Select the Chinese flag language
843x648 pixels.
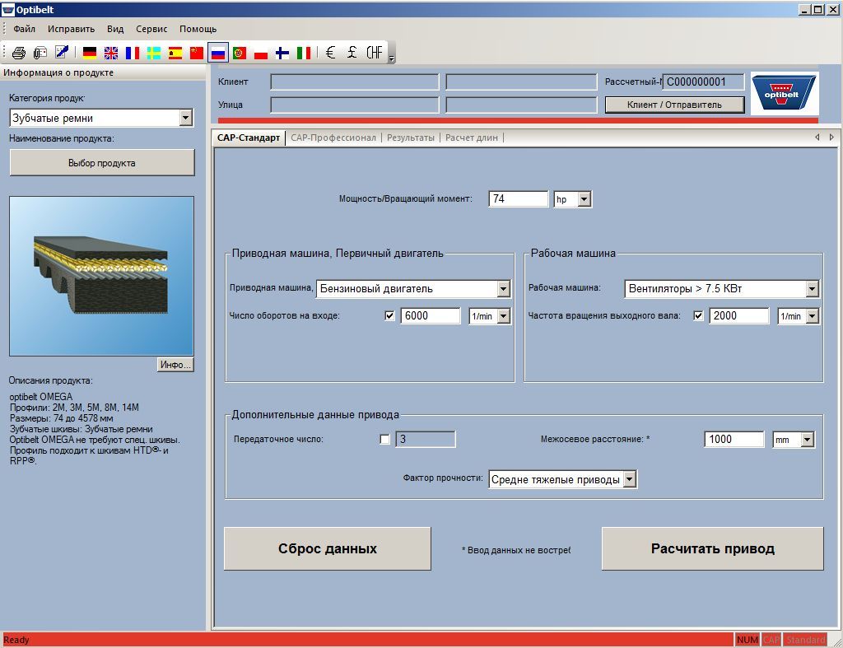pos(197,53)
